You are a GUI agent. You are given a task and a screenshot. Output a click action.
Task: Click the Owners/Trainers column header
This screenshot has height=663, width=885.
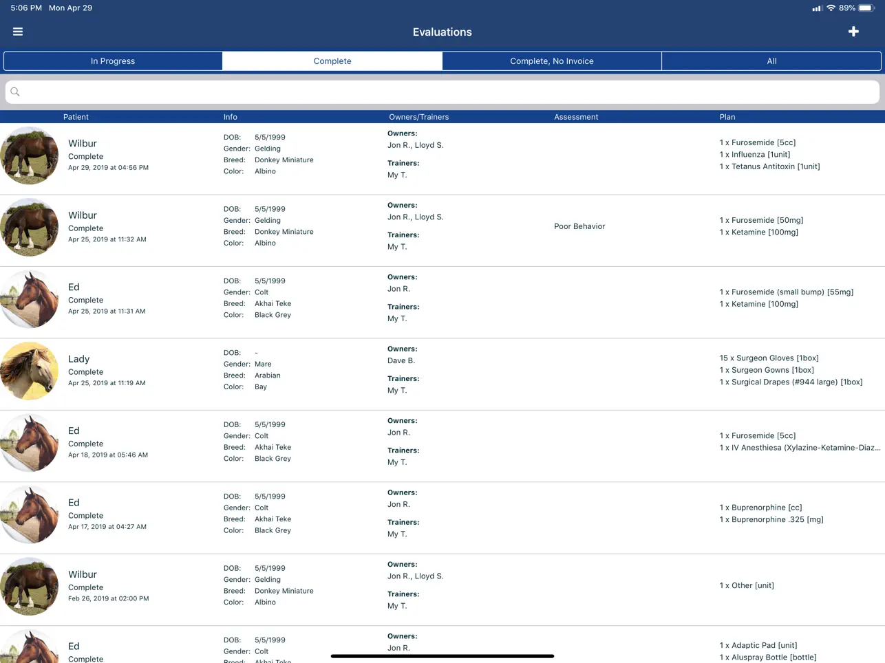pos(418,117)
